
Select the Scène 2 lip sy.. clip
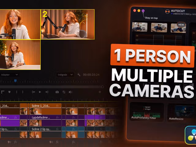coord(46,132)
